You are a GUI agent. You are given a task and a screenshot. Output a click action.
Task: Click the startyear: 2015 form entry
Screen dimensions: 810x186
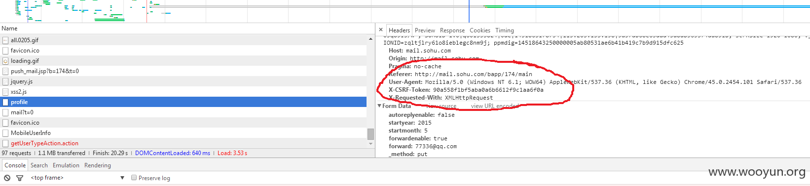pyautogui.click(x=410, y=123)
